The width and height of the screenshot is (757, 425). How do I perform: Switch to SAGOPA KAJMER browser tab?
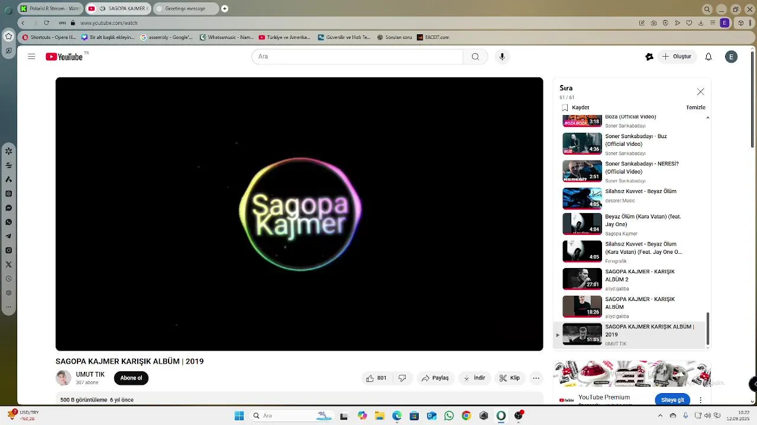coord(118,9)
